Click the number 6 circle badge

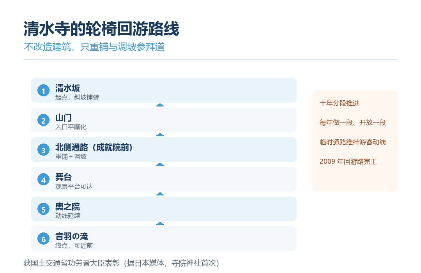coord(43,239)
